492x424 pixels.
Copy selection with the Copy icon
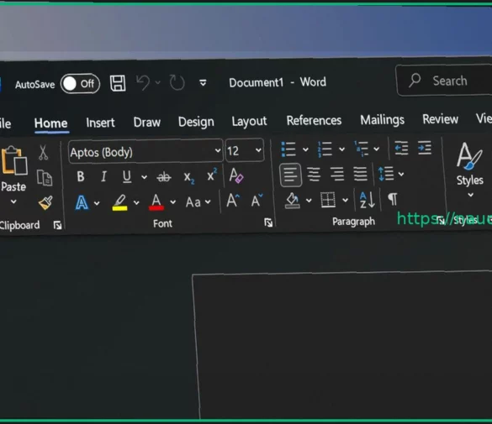[45, 177]
